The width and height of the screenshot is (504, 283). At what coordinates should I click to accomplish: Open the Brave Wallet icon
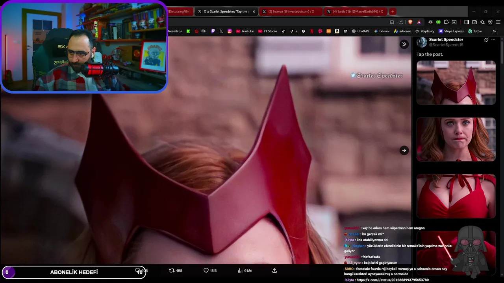[x=474, y=22]
